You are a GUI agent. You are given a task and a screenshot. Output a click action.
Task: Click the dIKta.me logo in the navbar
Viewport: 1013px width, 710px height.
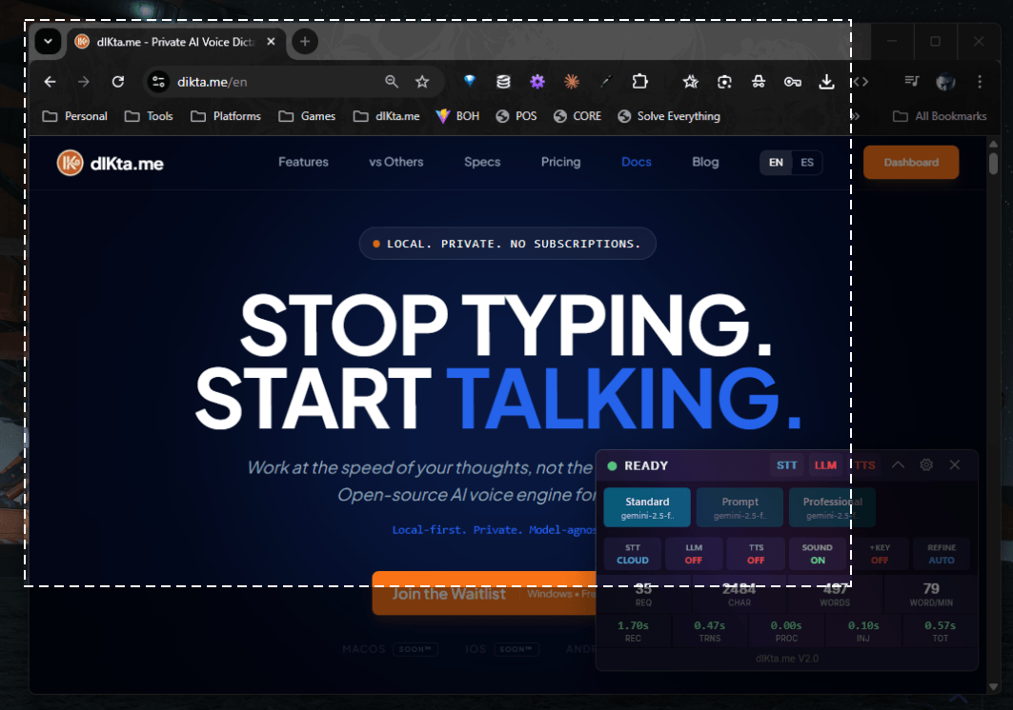coord(110,162)
